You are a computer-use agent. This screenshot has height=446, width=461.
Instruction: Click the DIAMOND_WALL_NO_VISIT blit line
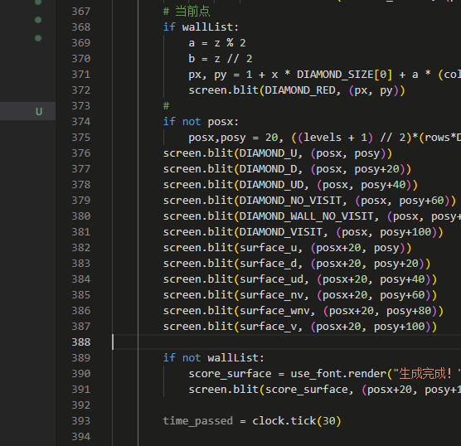coord(312,216)
